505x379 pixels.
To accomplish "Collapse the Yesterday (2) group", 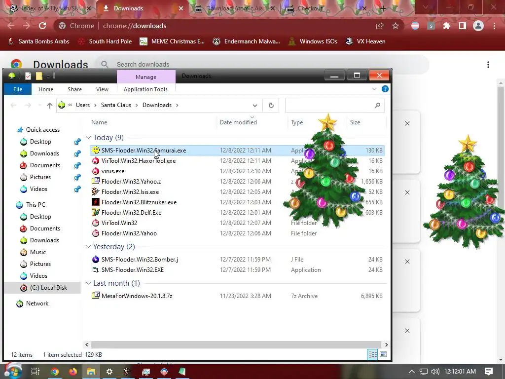I will click(88, 247).
